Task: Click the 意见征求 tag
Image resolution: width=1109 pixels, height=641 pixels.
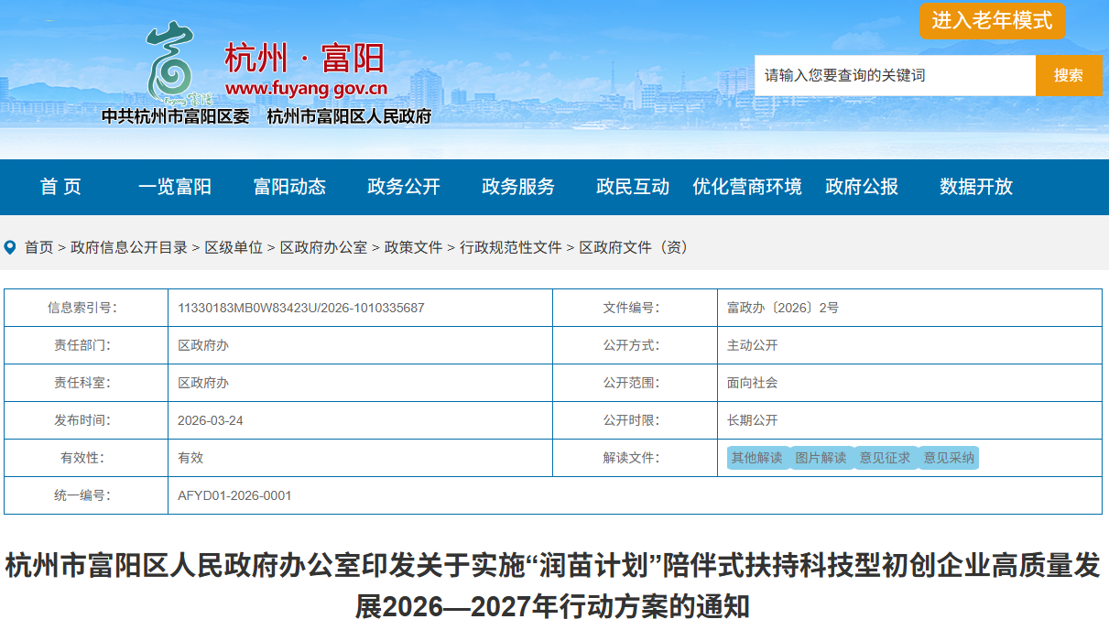Action: coord(886,458)
